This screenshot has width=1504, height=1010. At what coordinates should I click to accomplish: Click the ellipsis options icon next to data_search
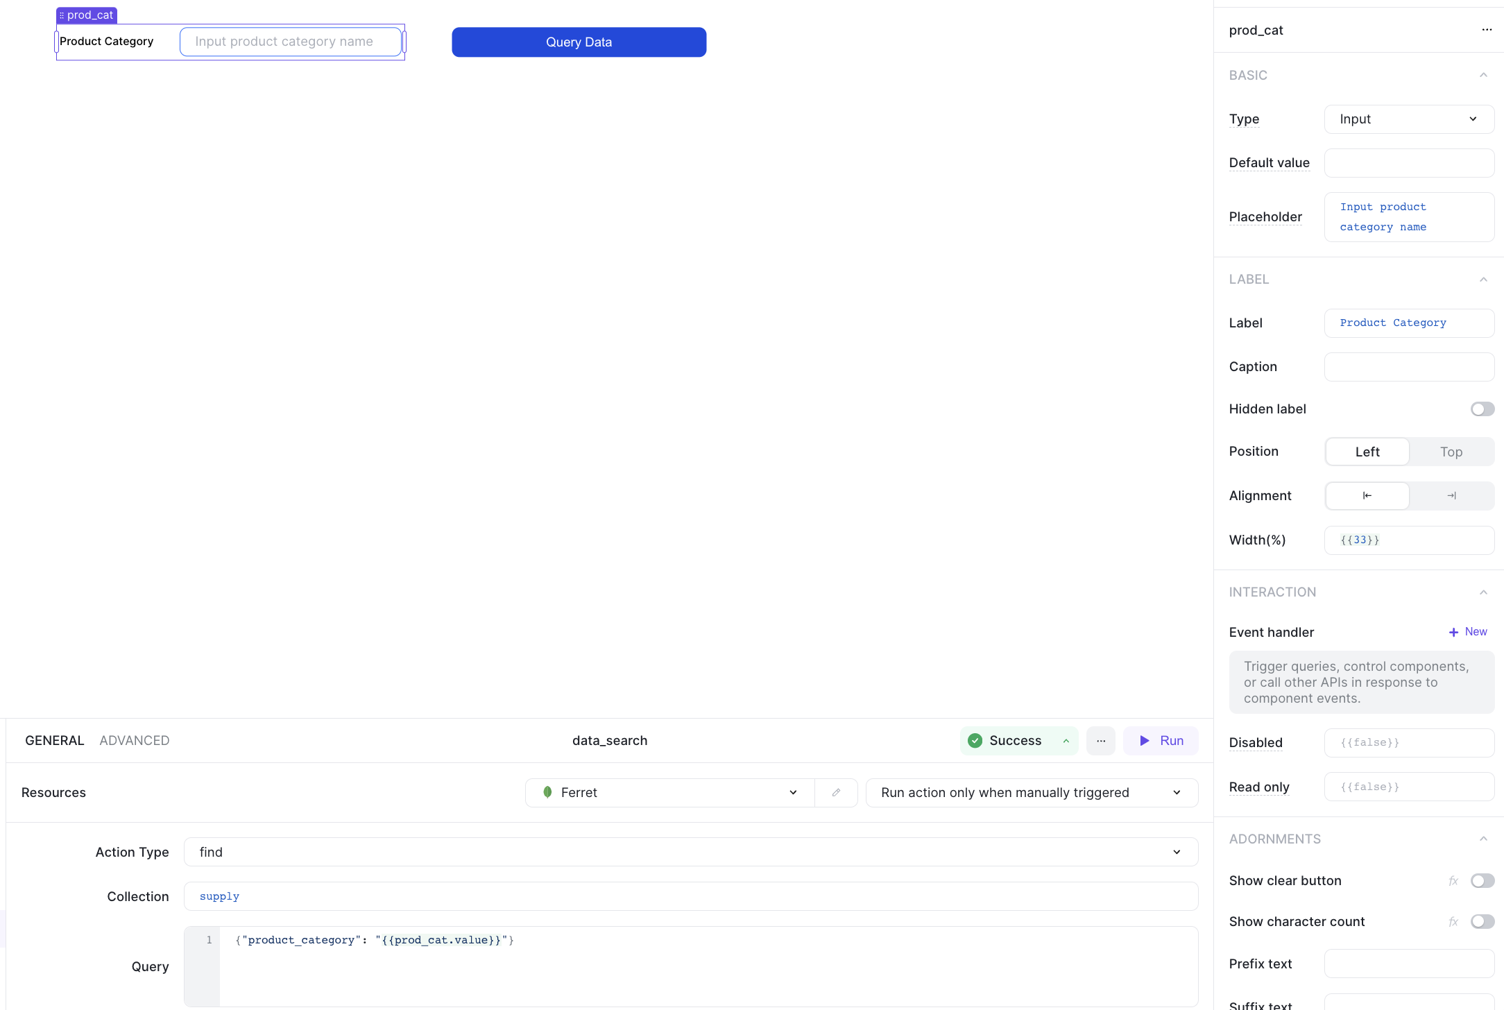coord(1102,741)
